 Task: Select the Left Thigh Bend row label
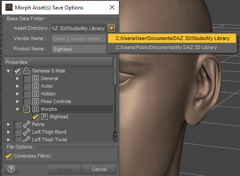(x=49, y=132)
